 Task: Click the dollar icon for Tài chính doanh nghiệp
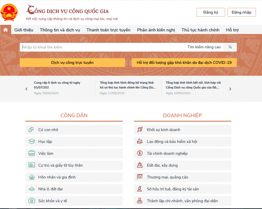pyautogui.click(x=140, y=153)
